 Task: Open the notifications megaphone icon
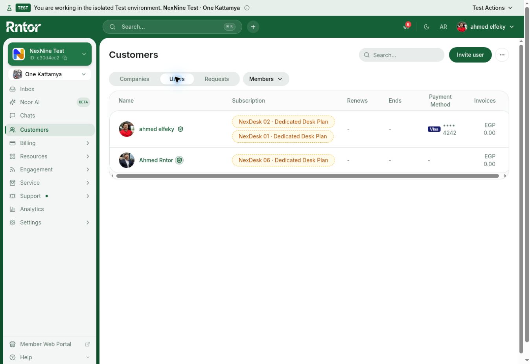click(x=406, y=27)
